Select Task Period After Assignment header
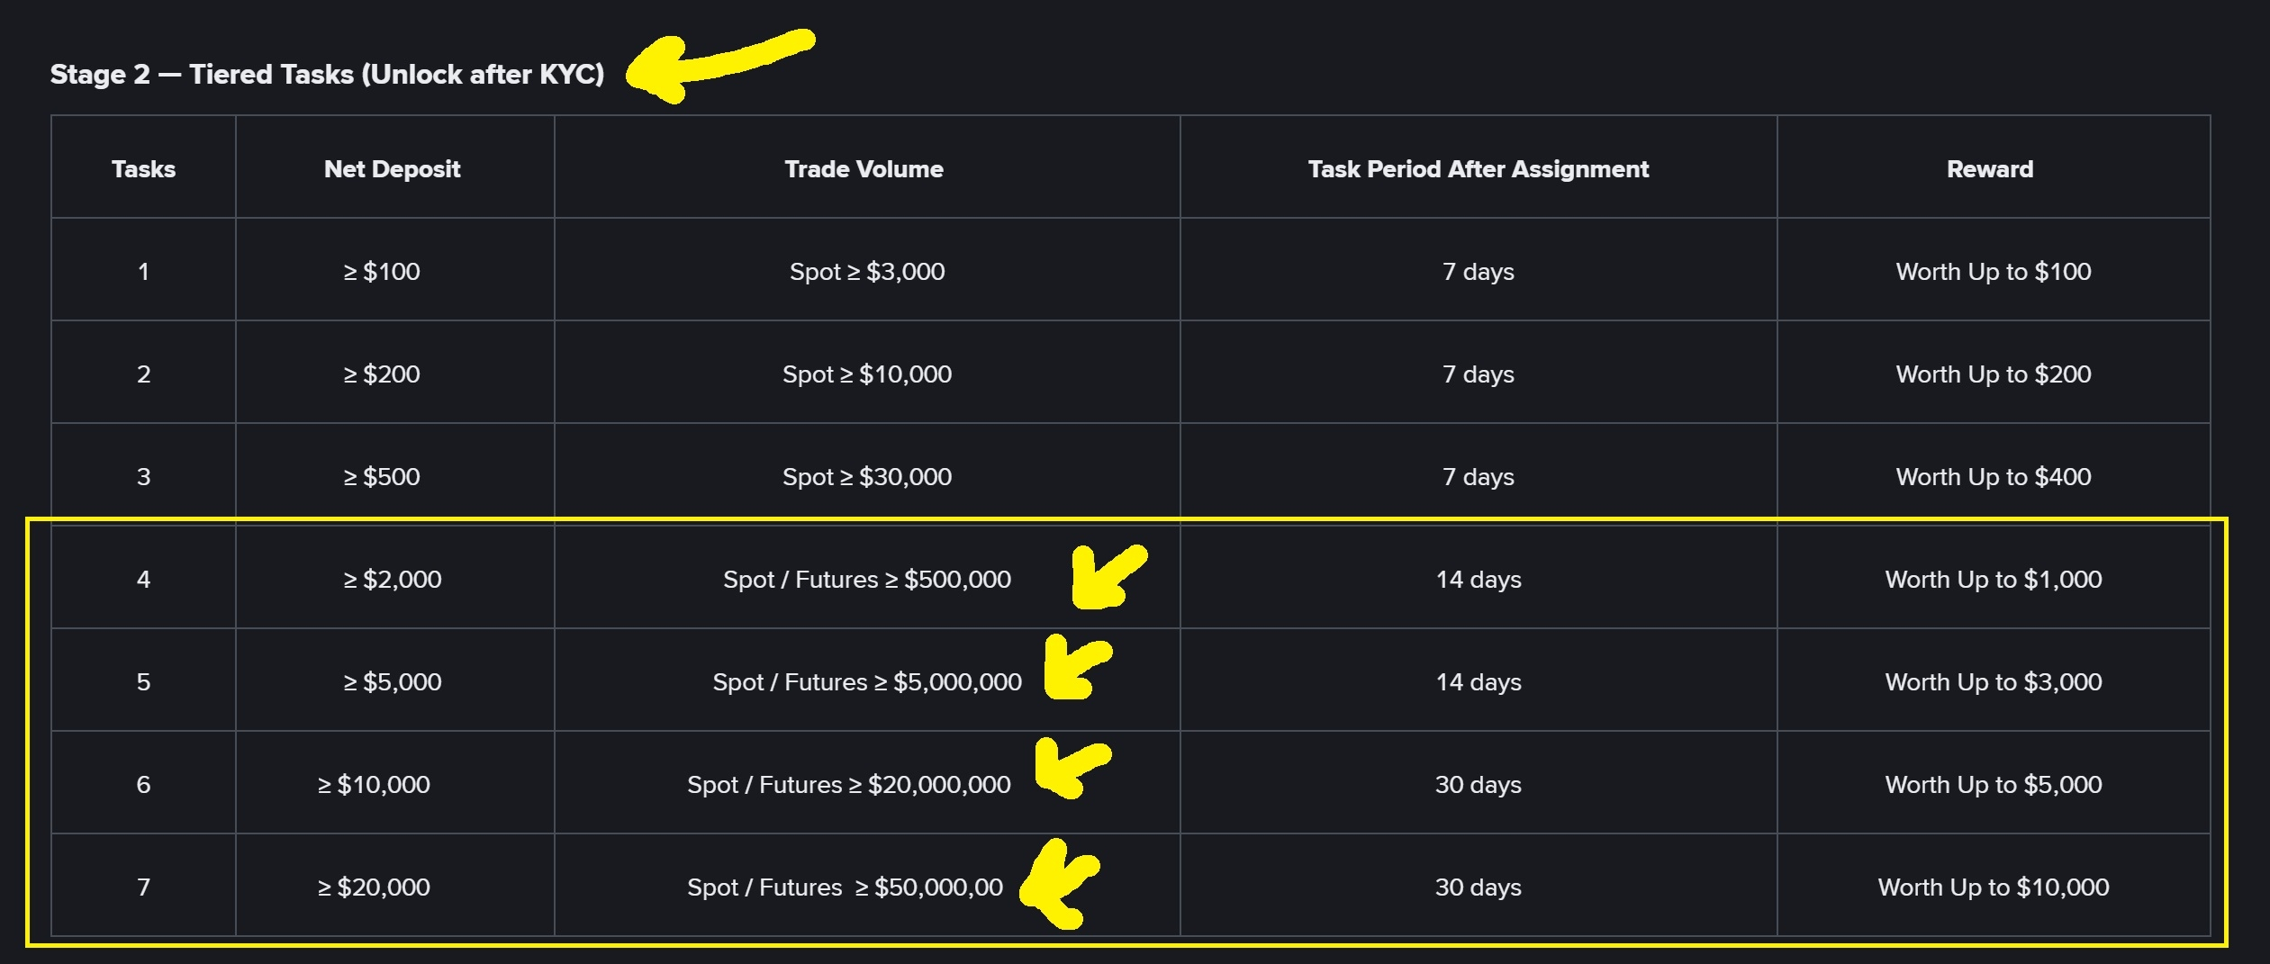Screen dimensions: 2270x964 (x=1478, y=169)
